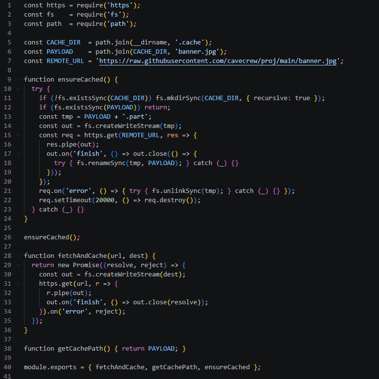This screenshot has width=379, height=379.
Task: Click 'recursive: true' option on line 11
Action: (282, 98)
